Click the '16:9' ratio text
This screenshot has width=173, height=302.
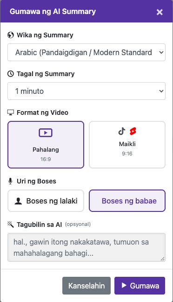pyautogui.click(x=46, y=159)
